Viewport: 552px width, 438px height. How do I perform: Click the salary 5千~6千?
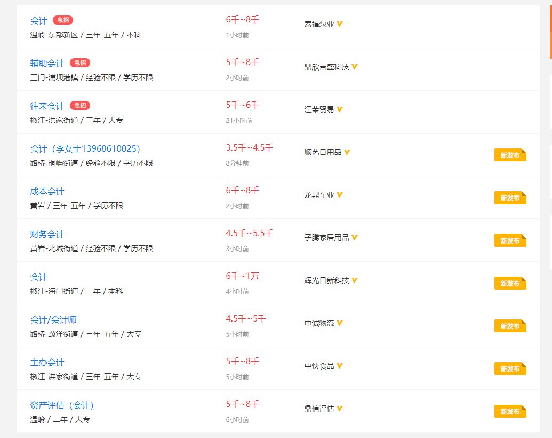pos(243,105)
